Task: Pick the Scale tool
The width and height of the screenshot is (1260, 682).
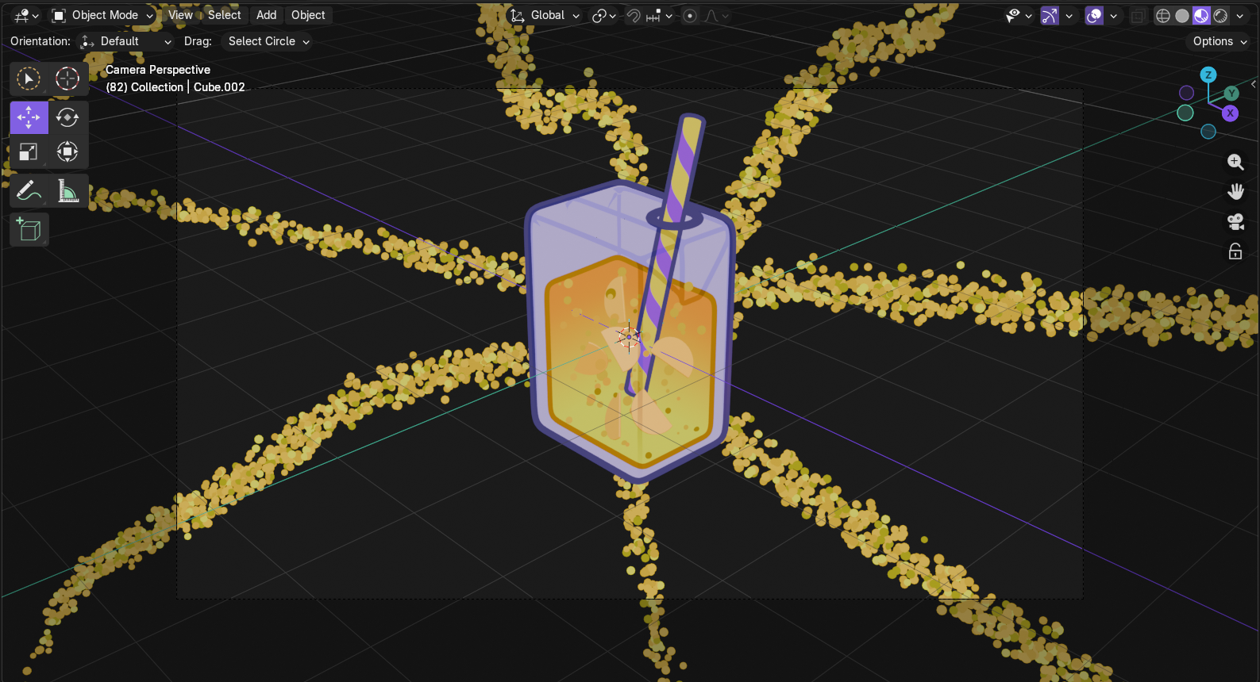Action: point(29,151)
